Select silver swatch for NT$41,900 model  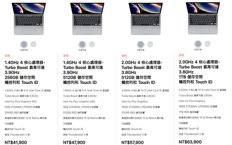[x=33, y=45]
